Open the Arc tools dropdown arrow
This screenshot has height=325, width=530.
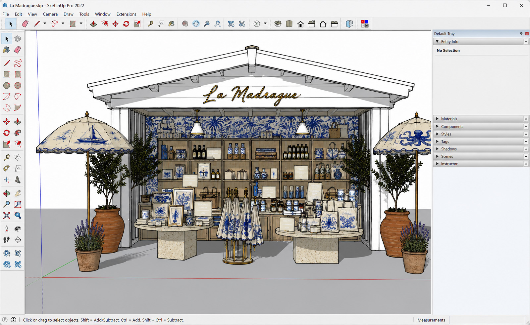[x=63, y=24]
